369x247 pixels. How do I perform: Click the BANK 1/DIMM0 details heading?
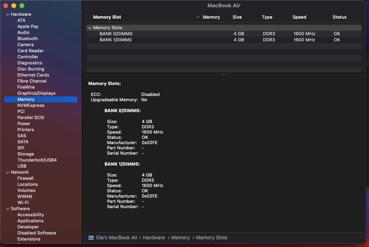pyautogui.click(x=122, y=164)
